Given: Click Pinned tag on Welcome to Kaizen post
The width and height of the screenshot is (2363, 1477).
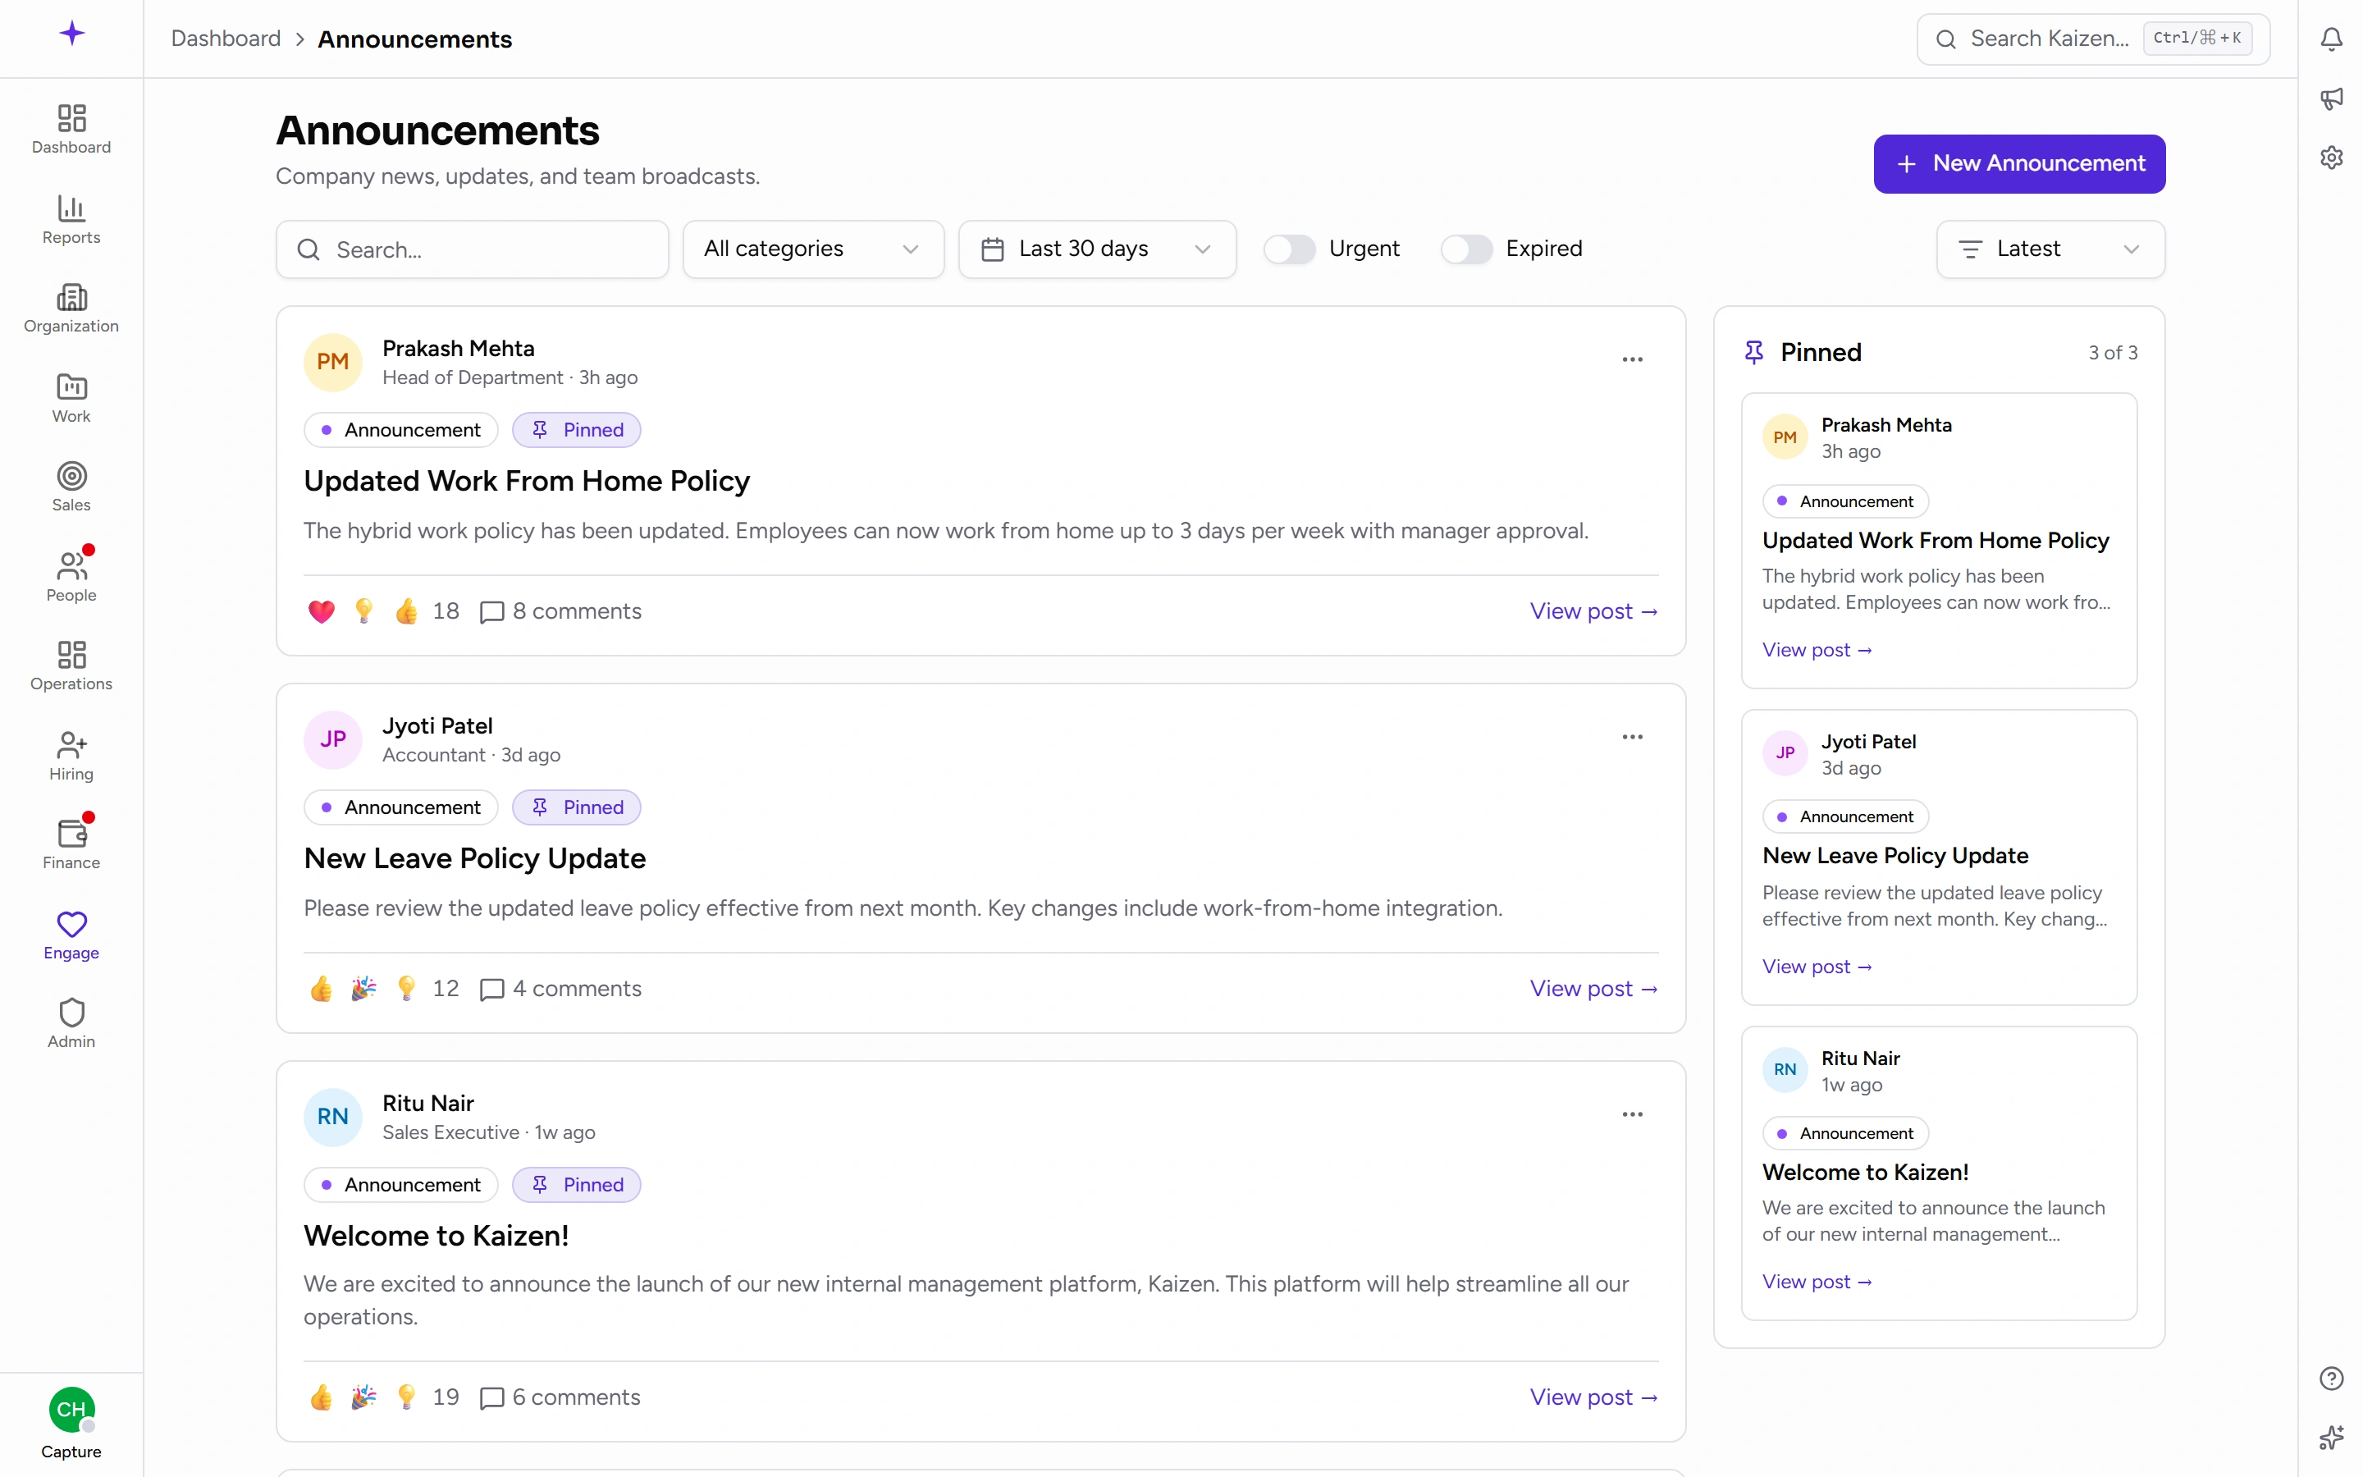Looking at the screenshot, I should coord(576,1185).
